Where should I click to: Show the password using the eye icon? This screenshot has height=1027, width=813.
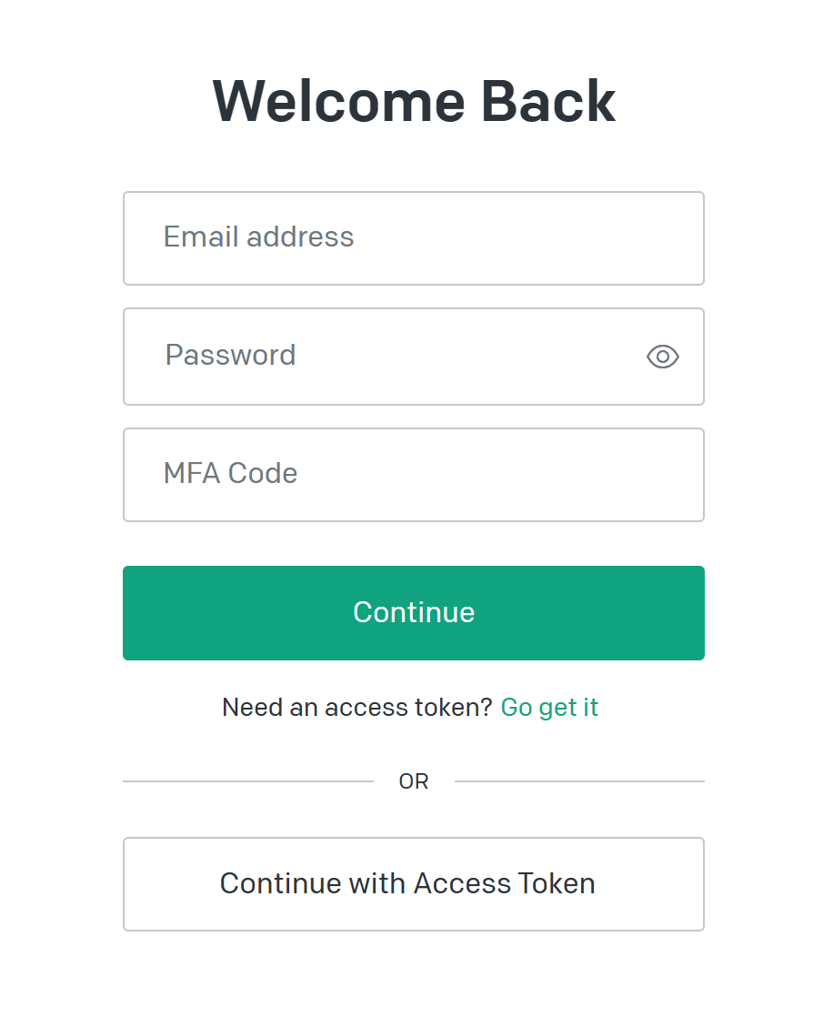[x=663, y=357]
